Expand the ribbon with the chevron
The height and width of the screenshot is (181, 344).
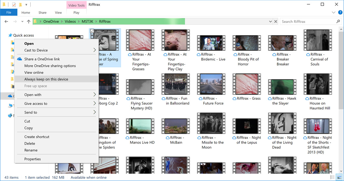coord(334,13)
